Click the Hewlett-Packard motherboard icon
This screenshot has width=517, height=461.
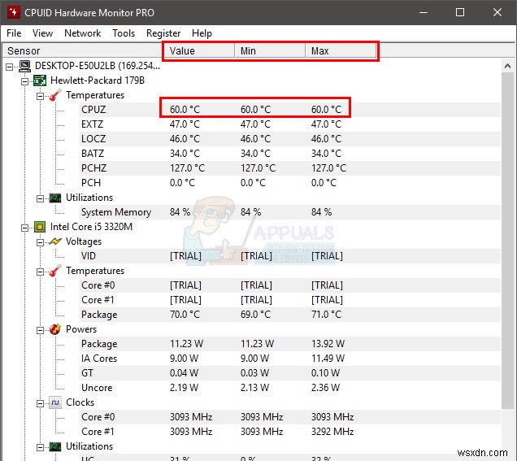point(40,80)
